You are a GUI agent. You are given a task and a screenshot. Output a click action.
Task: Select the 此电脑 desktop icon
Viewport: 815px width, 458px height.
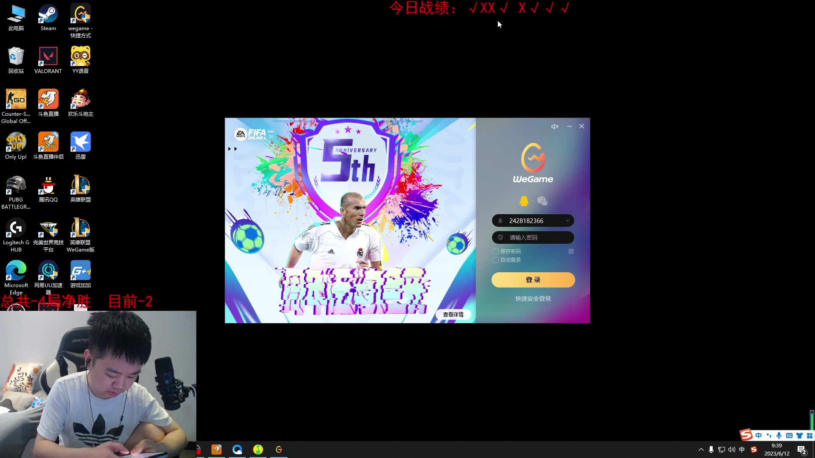(16, 18)
